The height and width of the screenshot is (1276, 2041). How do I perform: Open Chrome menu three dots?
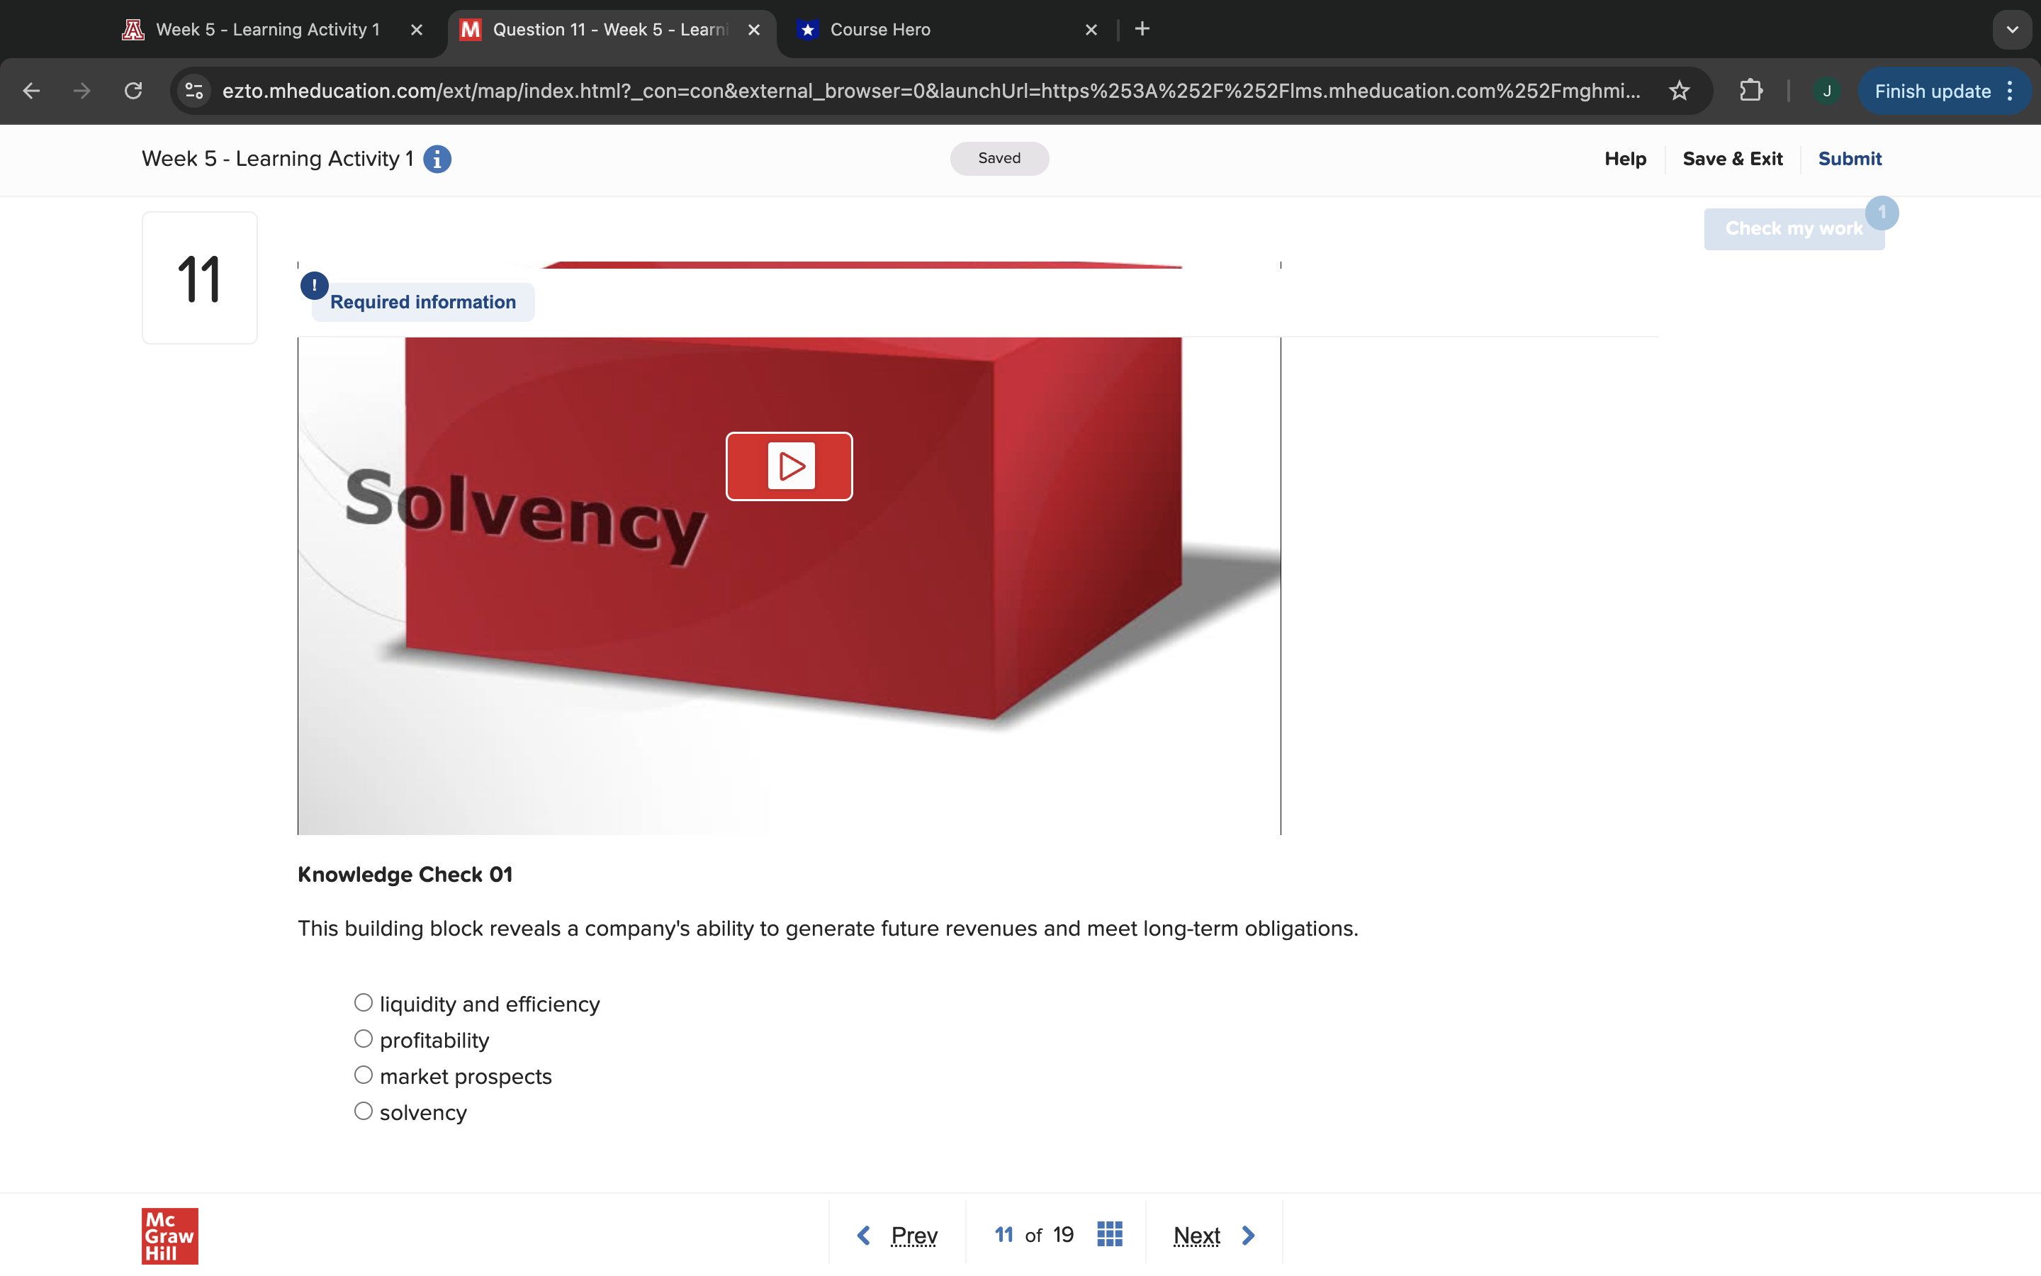tap(2011, 91)
